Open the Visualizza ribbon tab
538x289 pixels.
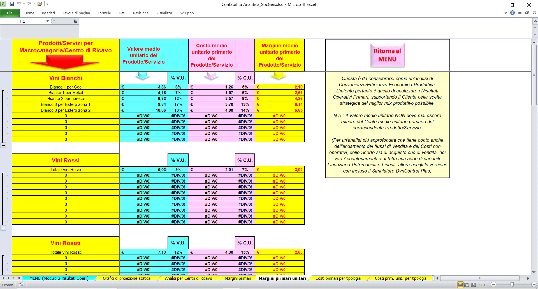click(164, 13)
